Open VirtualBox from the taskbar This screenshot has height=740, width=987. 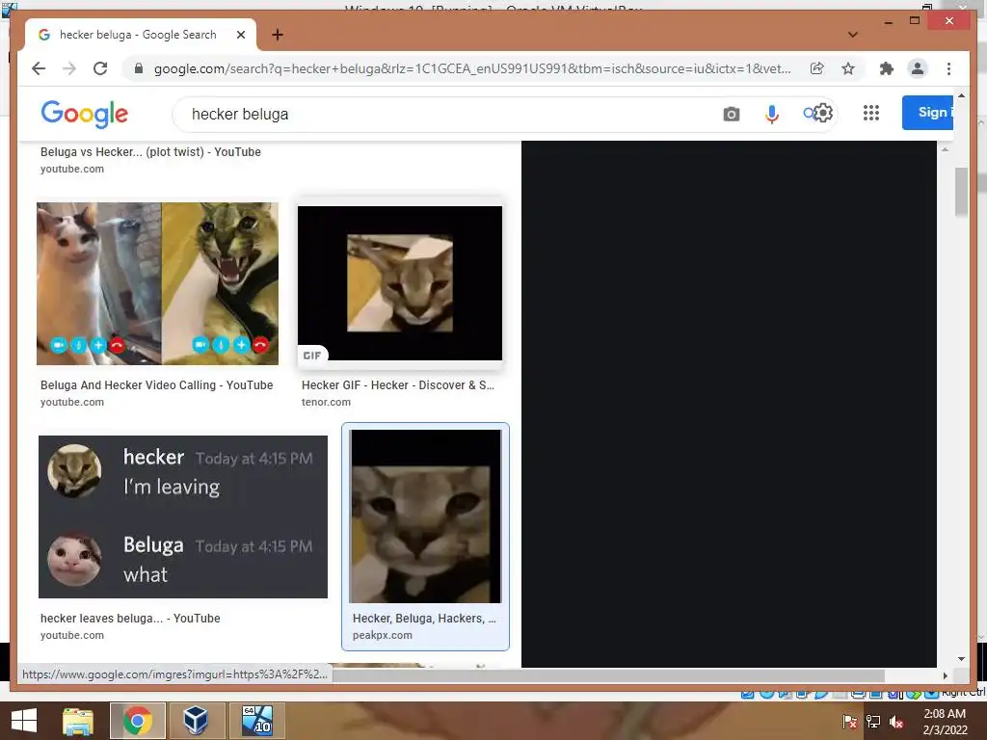[196, 721]
